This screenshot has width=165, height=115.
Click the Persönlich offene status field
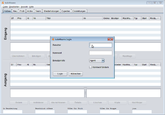click(x=45, y=112)
